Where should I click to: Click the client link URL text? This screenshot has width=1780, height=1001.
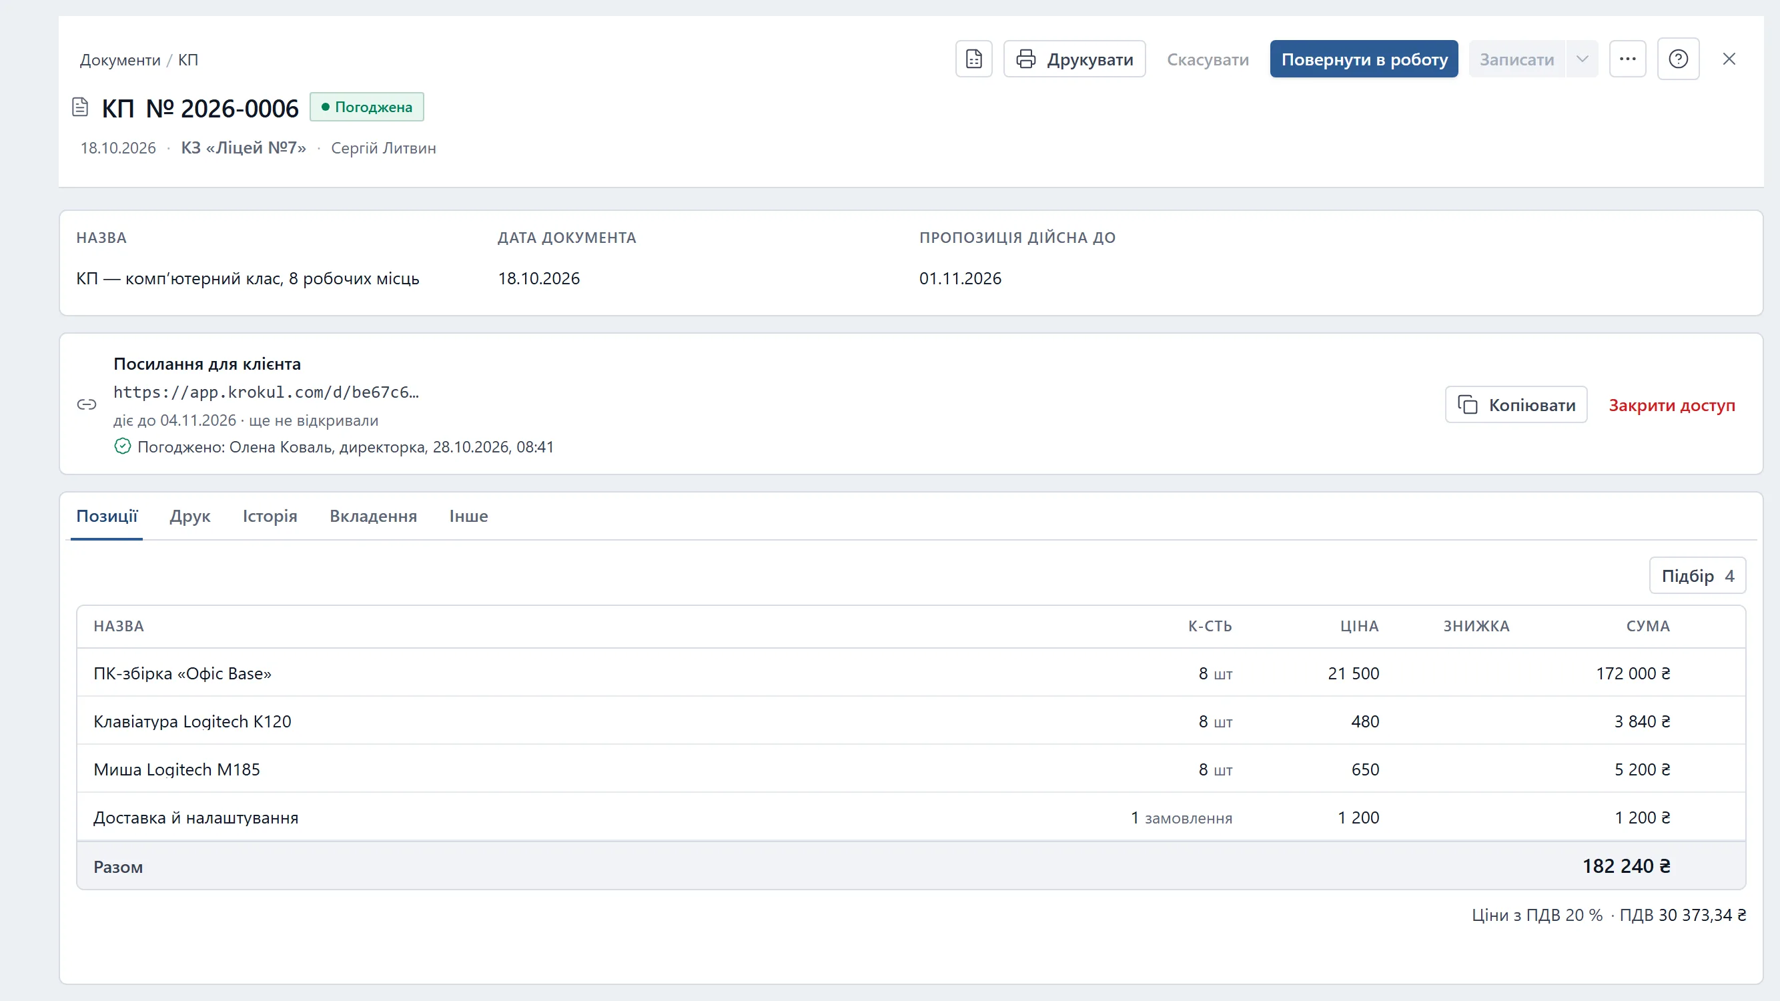click(x=266, y=392)
